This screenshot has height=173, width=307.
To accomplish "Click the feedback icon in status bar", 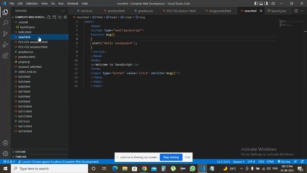I will (295, 161).
